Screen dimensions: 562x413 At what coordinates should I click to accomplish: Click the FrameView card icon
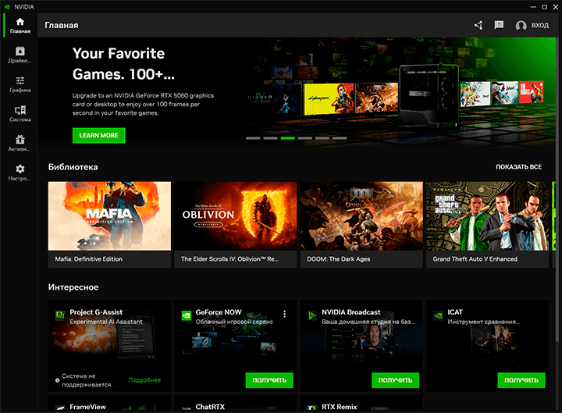pos(60,408)
